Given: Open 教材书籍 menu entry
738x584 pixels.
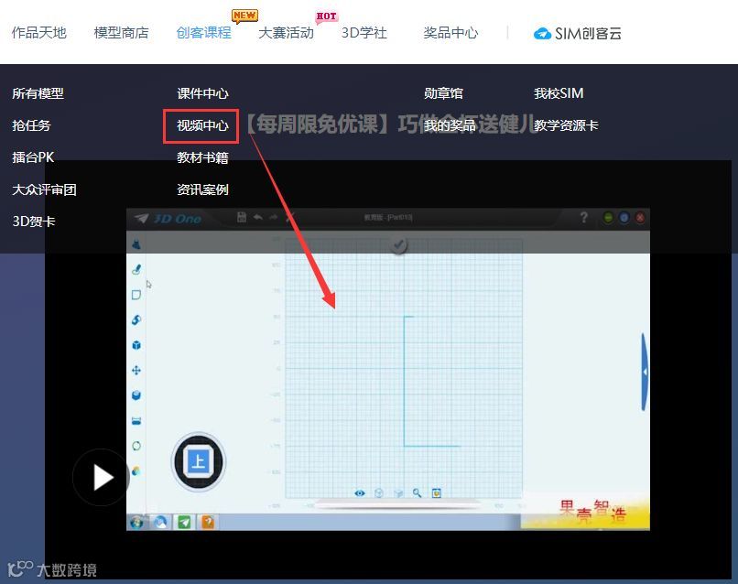Looking at the screenshot, I should pyautogui.click(x=202, y=157).
